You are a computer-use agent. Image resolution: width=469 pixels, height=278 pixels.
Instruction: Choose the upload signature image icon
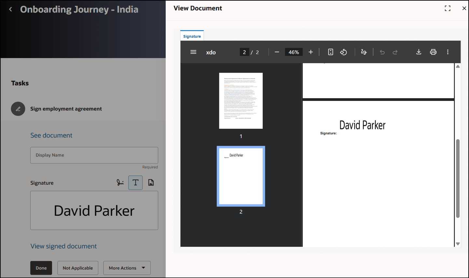pyautogui.click(x=151, y=183)
